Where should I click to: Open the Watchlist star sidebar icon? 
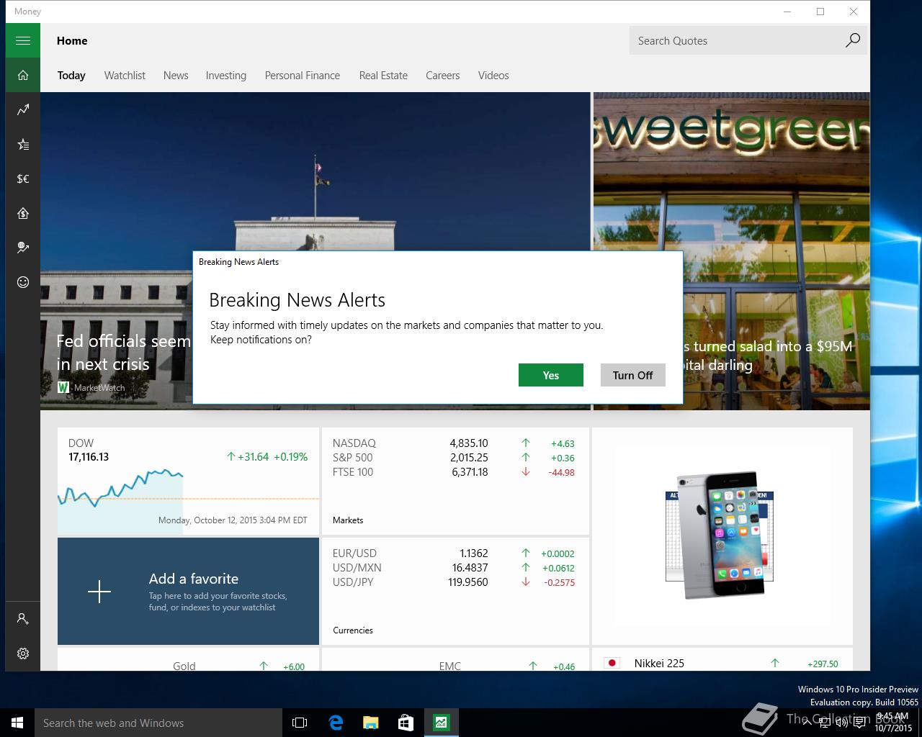click(23, 144)
